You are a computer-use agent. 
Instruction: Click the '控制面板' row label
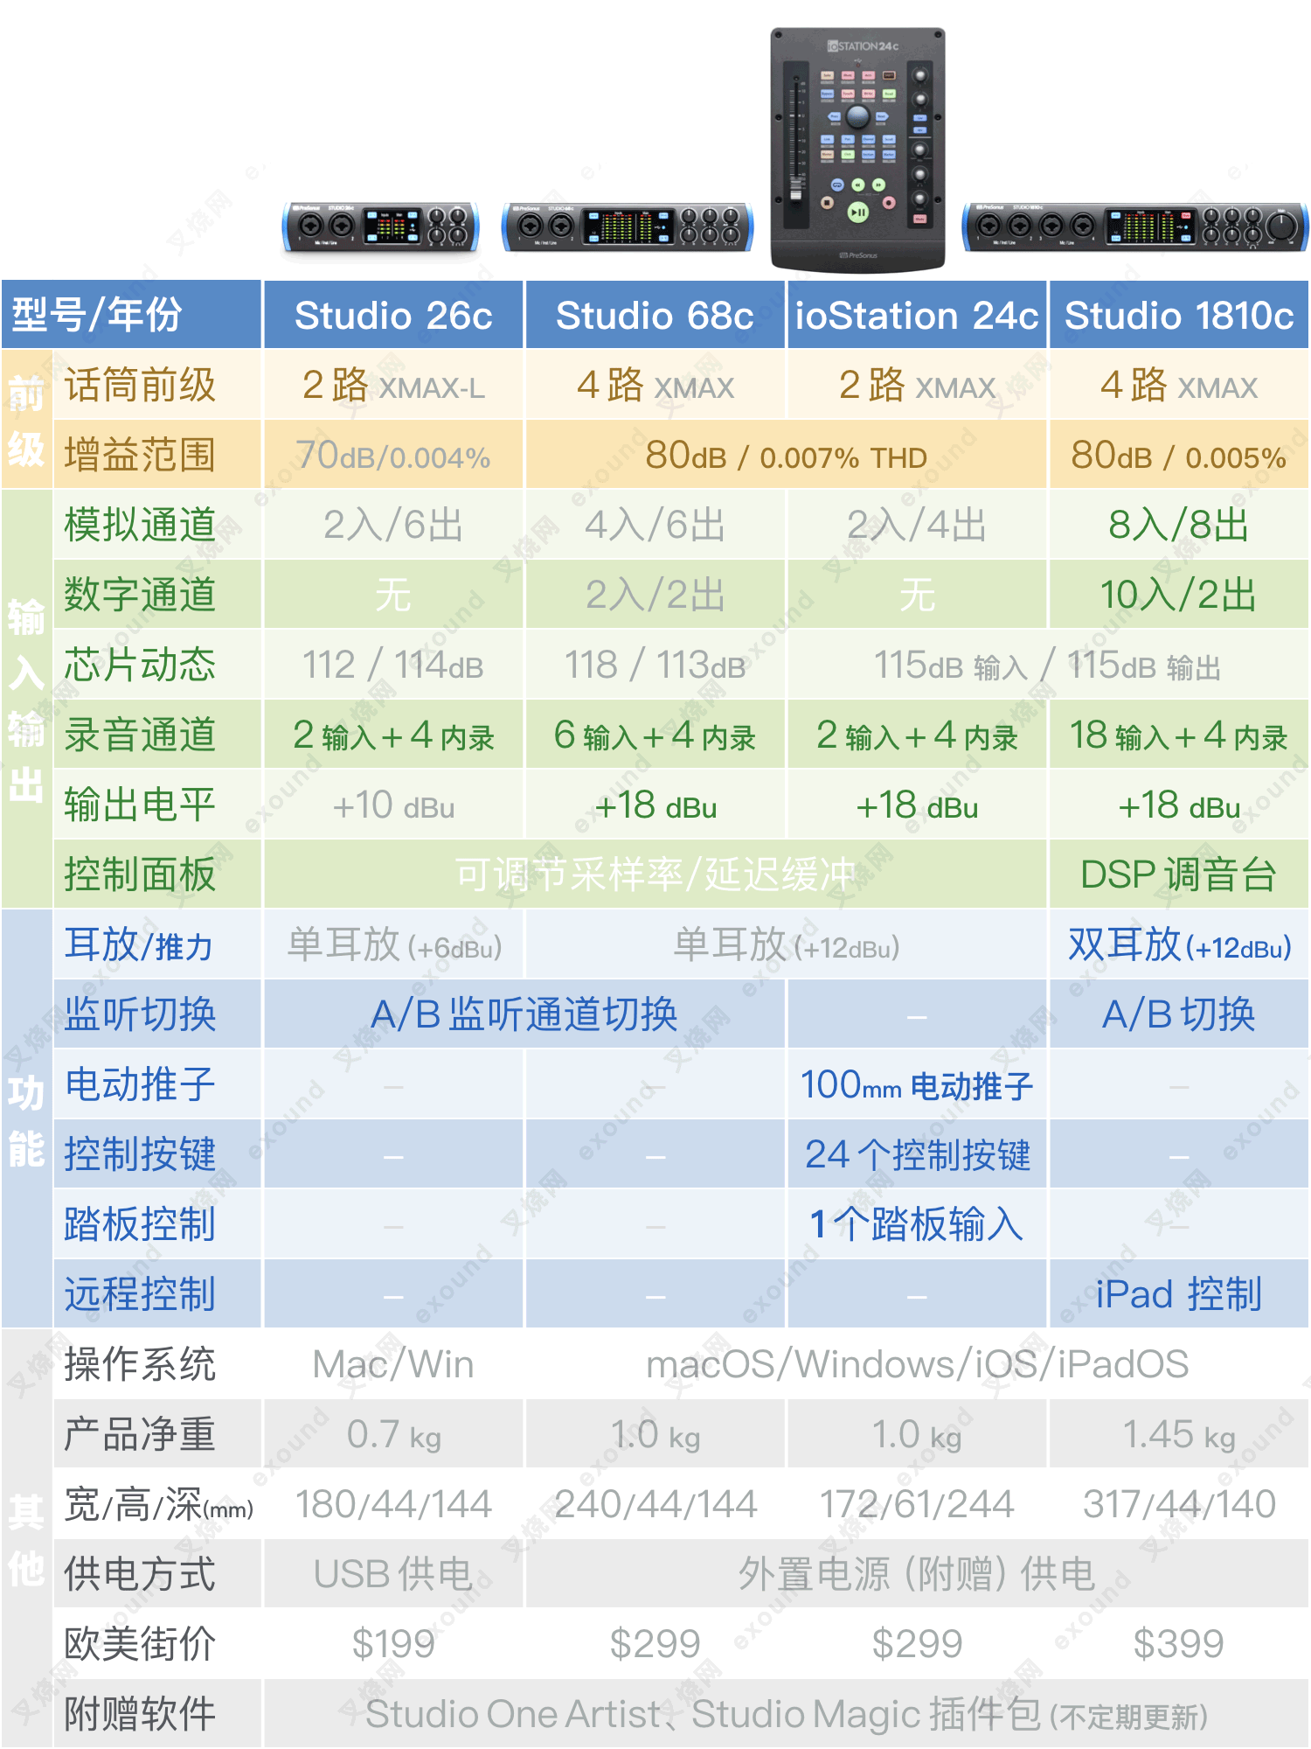[157, 874]
